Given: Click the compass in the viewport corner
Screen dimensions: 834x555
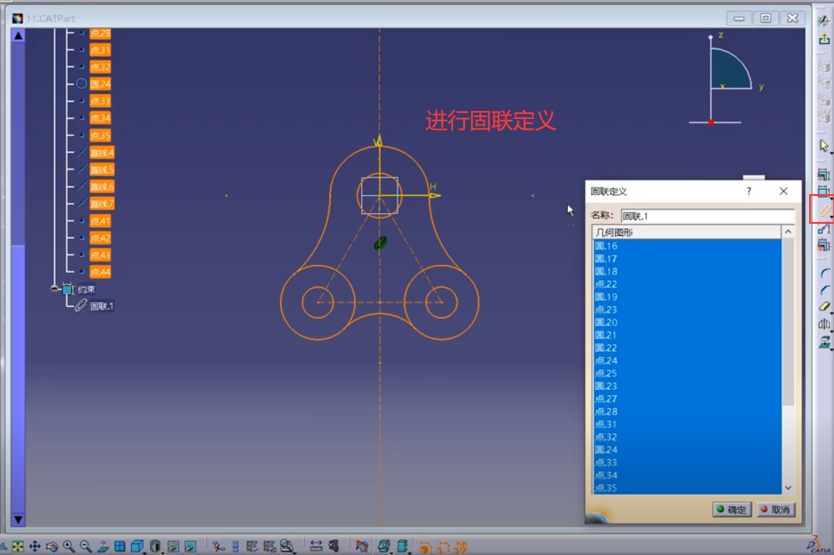Looking at the screenshot, I should pos(725,79).
